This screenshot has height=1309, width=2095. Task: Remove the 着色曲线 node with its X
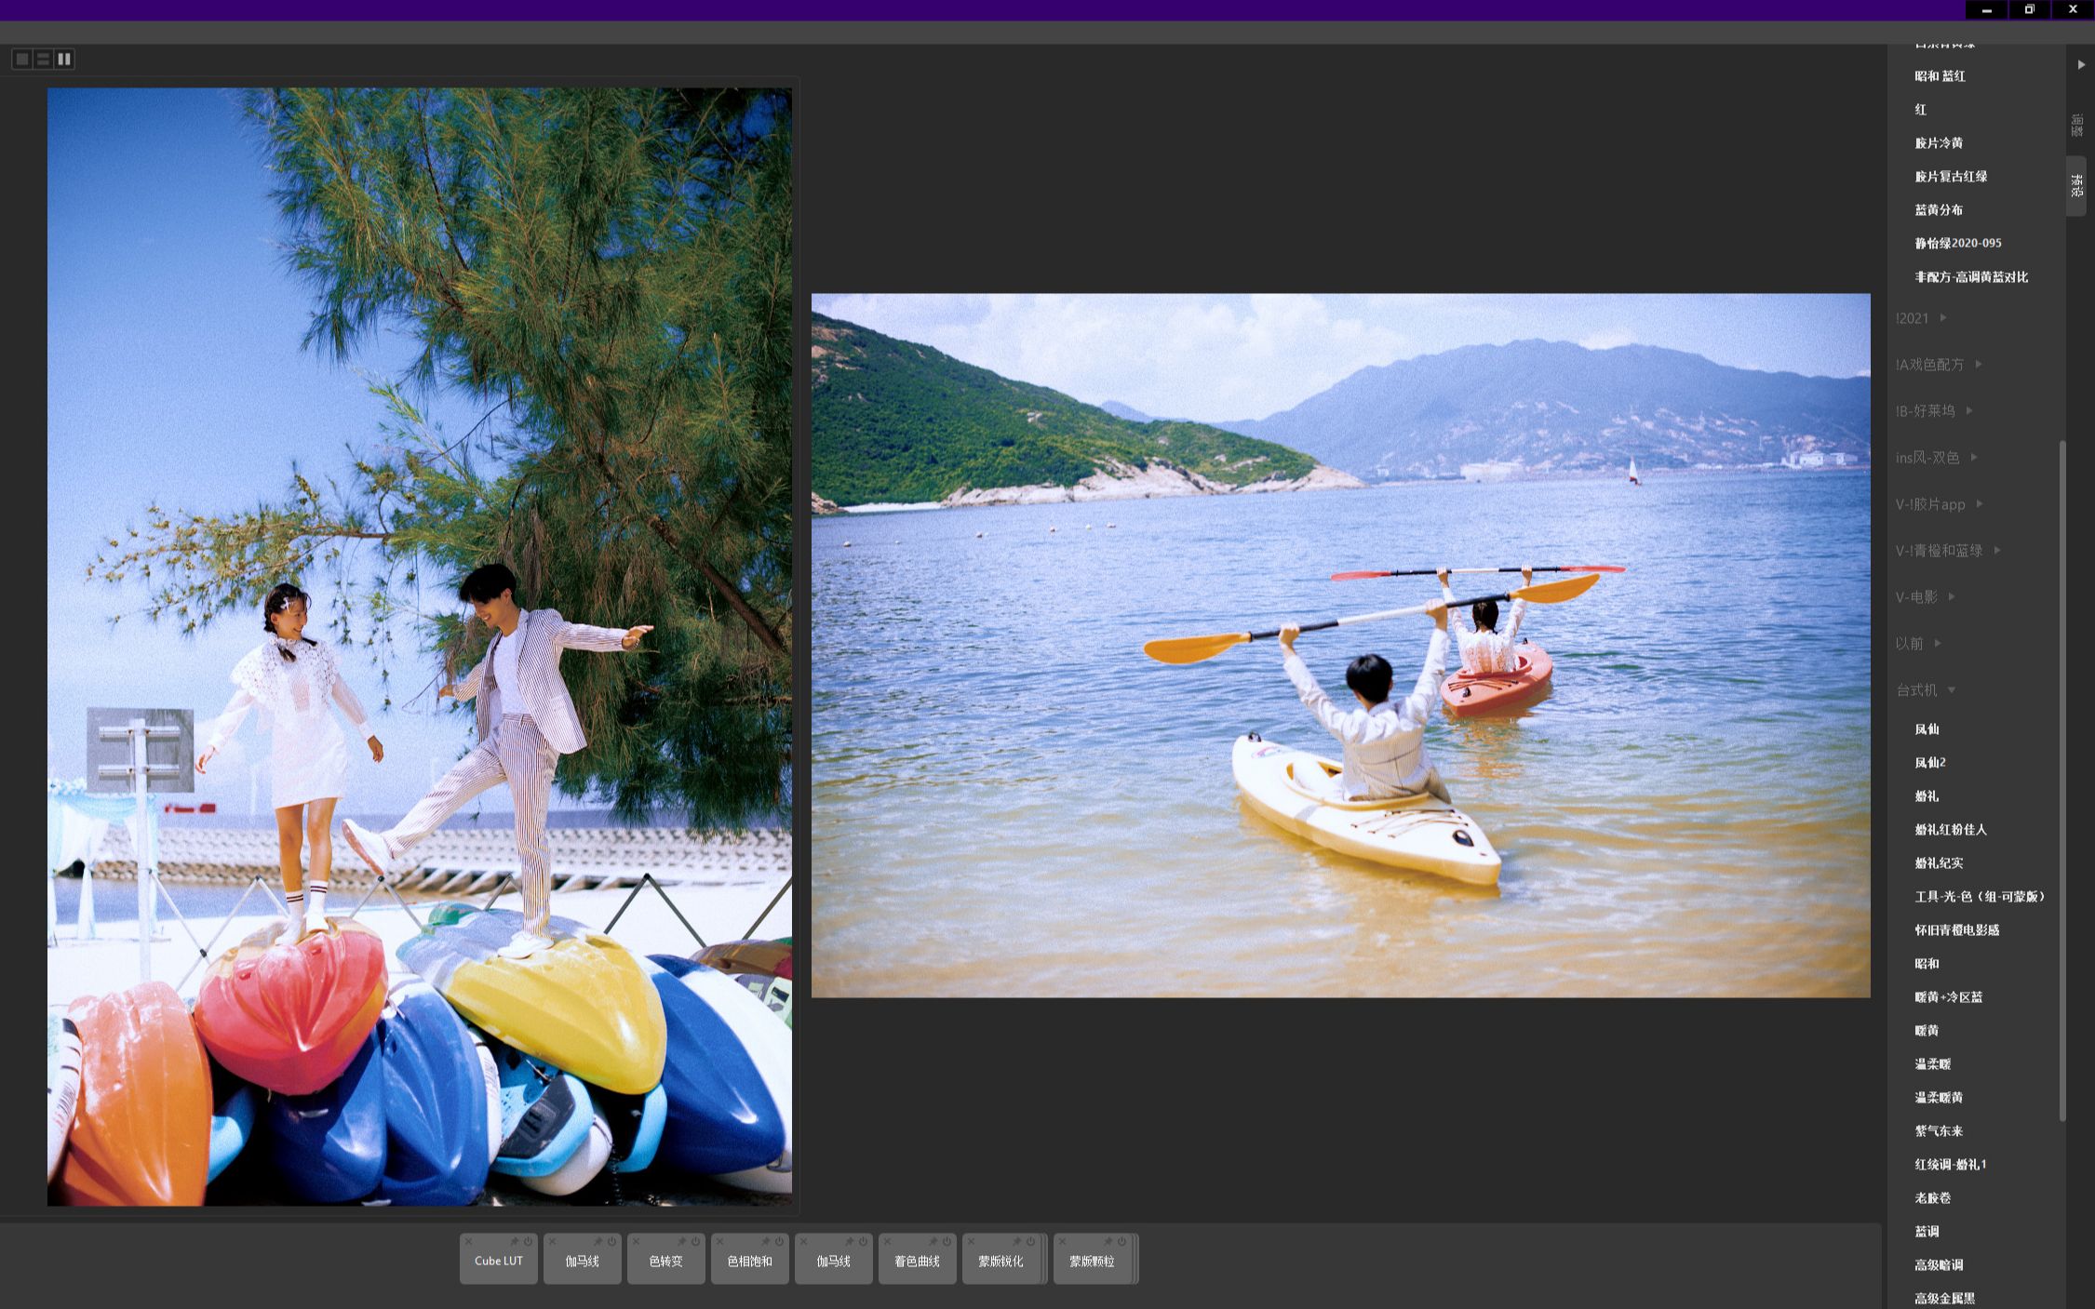coord(887,1241)
